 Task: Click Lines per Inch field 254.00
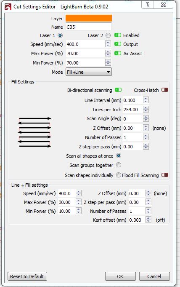coord(132,110)
